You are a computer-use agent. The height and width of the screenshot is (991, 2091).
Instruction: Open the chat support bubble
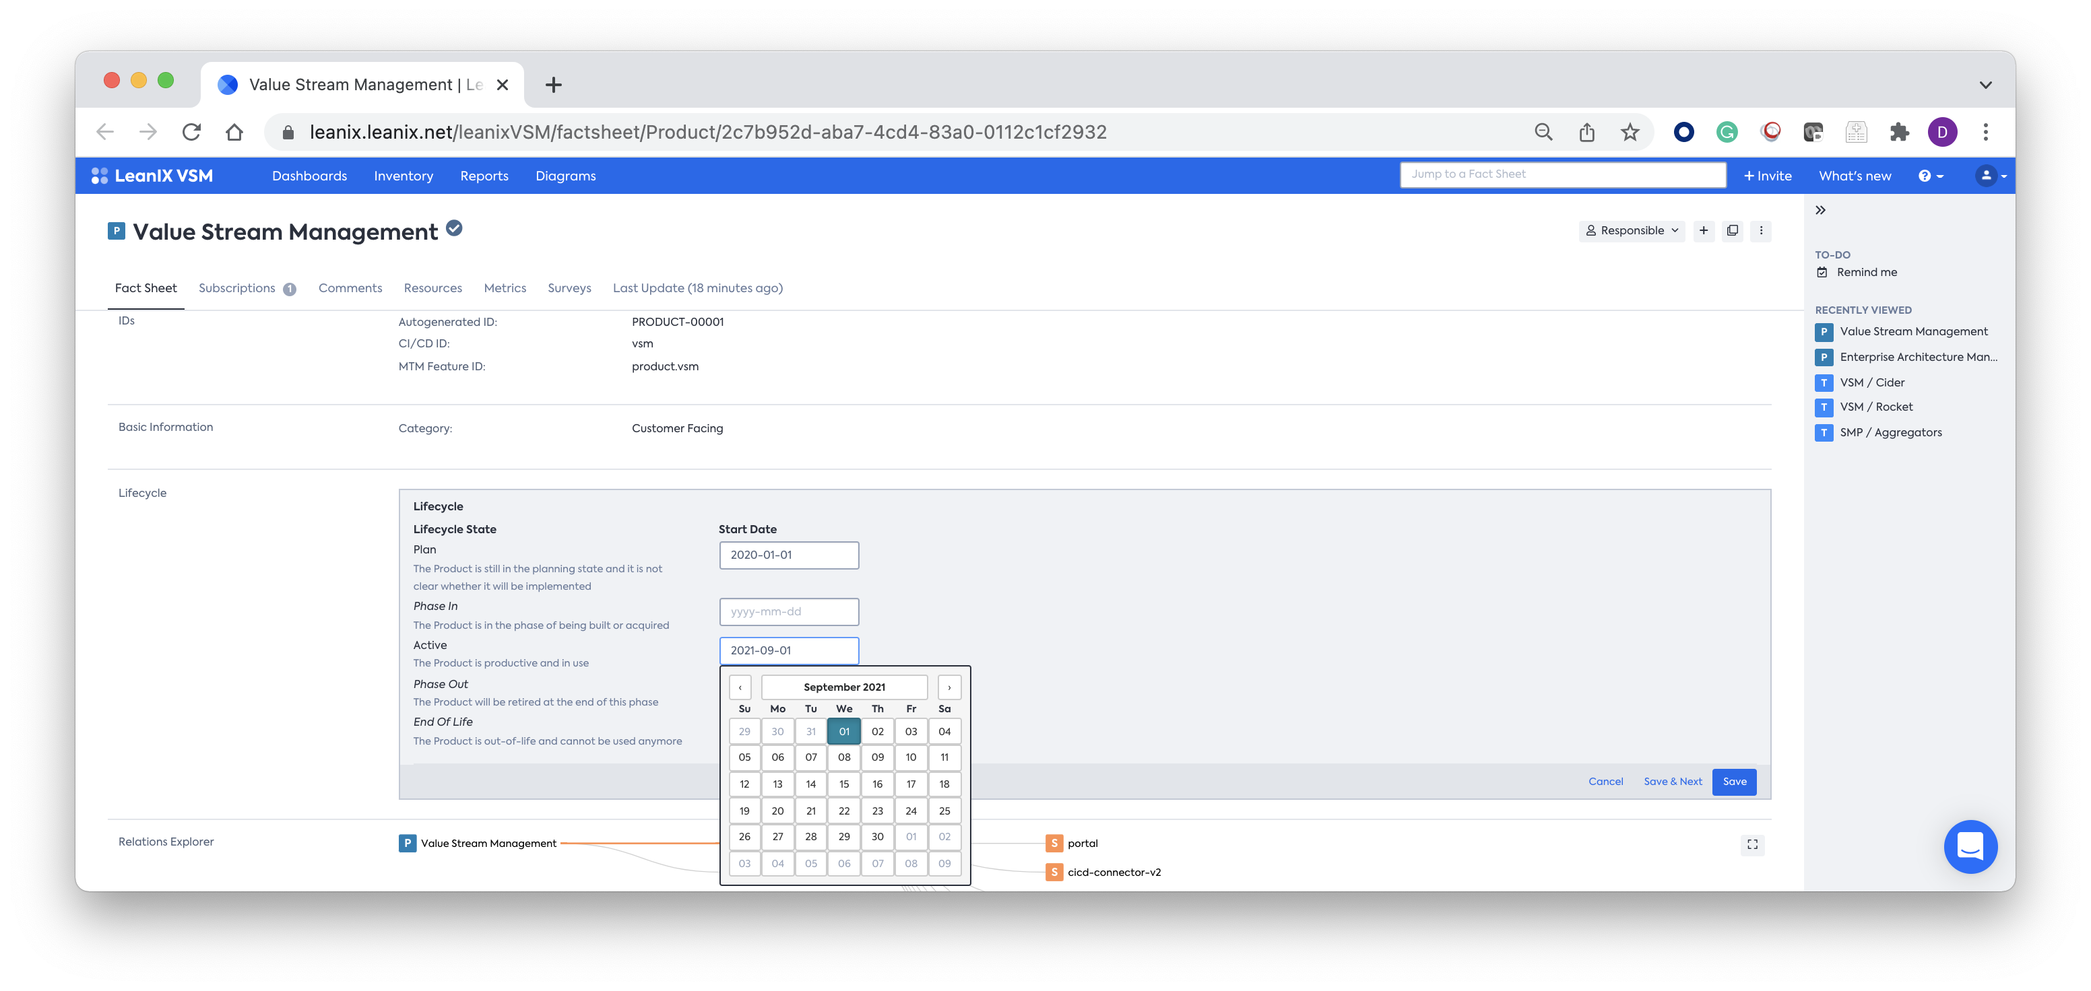pyautogui.click(x=1970, y=847)
